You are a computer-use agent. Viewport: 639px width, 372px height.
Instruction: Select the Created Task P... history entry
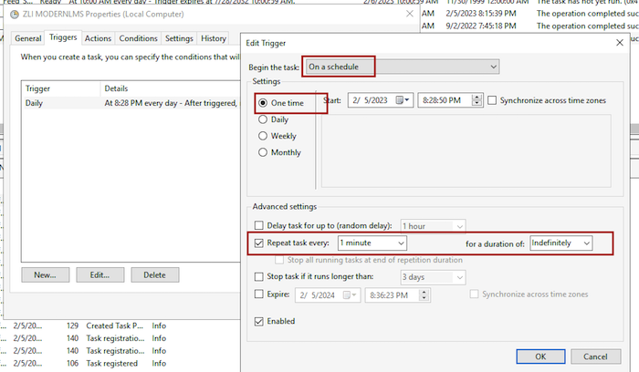pos(114,325)
